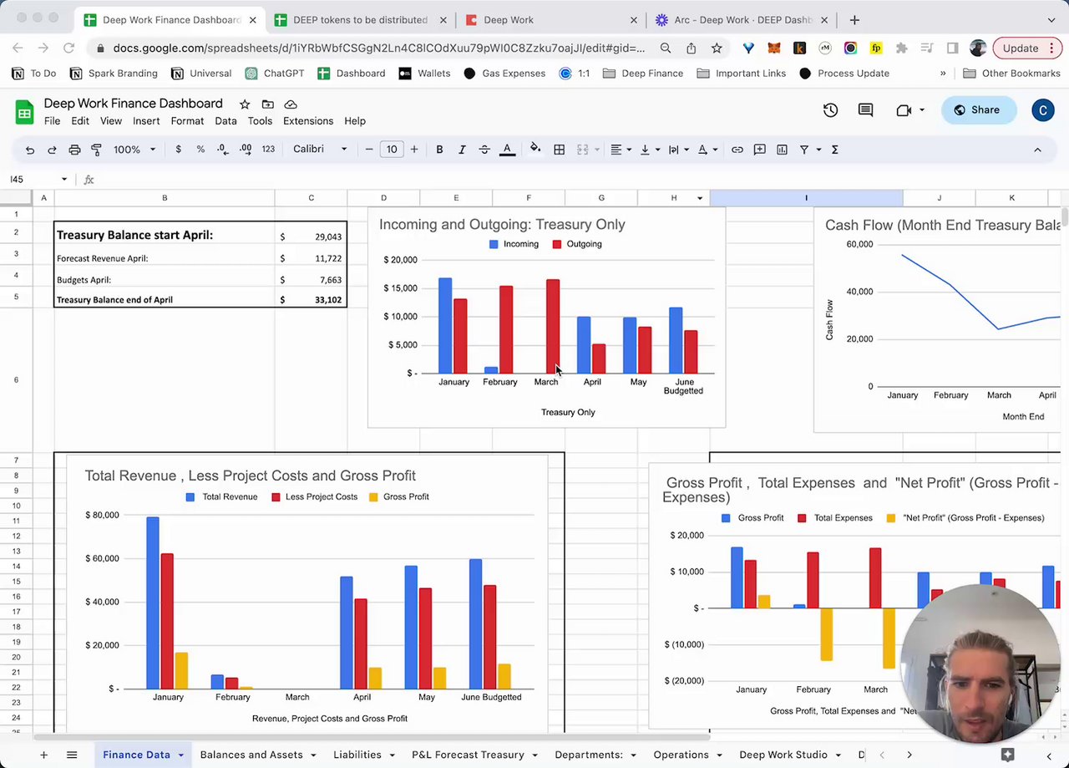Click the font size input field
1069x768 pixels.
(392, 150)
